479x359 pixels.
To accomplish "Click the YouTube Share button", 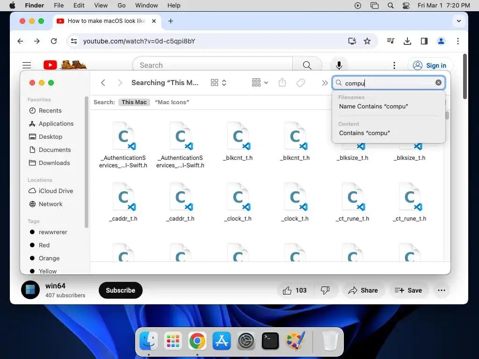I will [363, 290].
